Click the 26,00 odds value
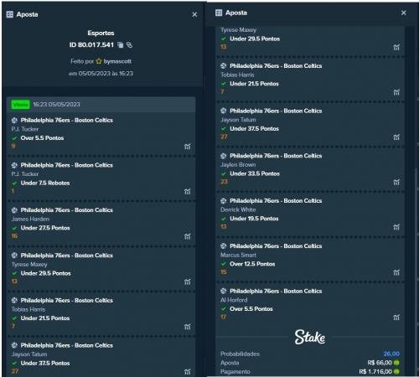This screenshot has width=419, height=377. tap(391, 354)
